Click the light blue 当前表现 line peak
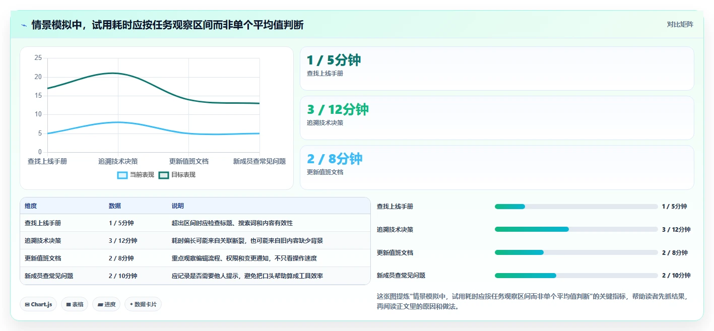 click(118, 122)
